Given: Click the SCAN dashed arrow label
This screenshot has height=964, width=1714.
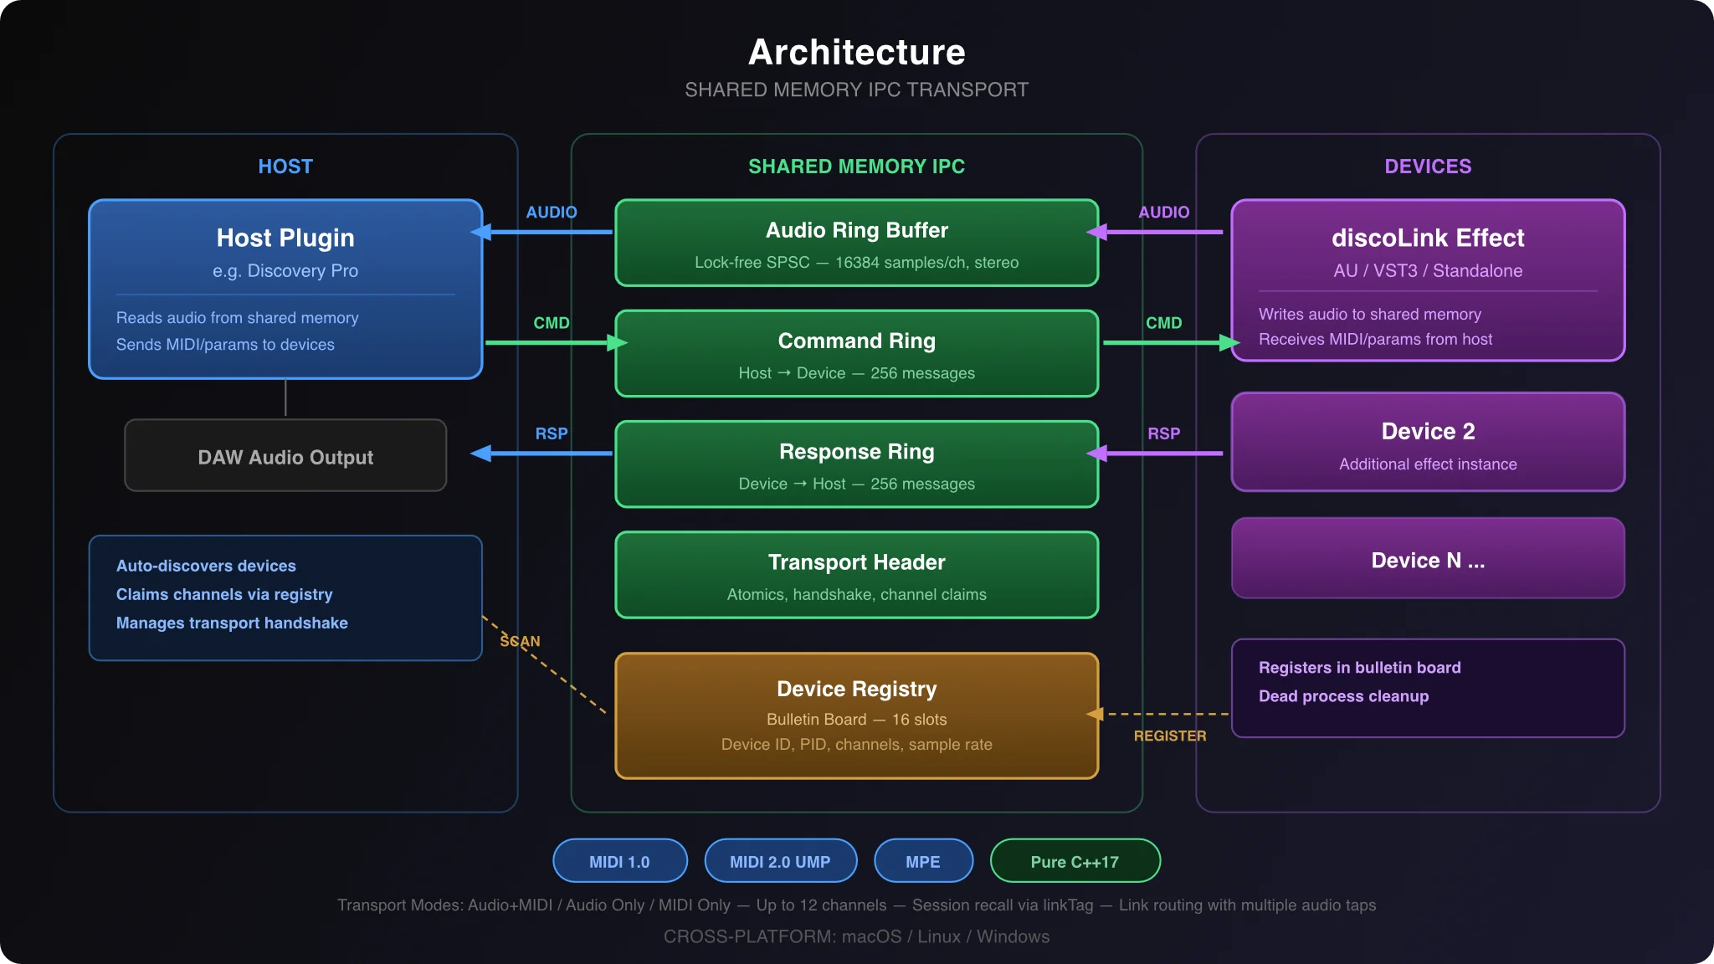Looking at the screenshot, I should click(x=520, y=641).
